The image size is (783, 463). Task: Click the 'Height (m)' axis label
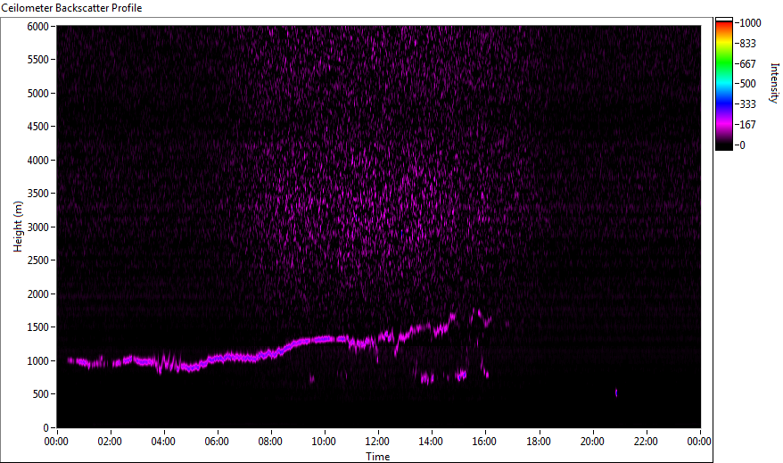tap(18, 227)
